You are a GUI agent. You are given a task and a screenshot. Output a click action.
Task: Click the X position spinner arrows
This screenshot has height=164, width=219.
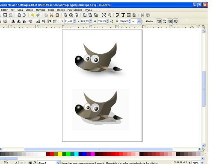point(75,21)
